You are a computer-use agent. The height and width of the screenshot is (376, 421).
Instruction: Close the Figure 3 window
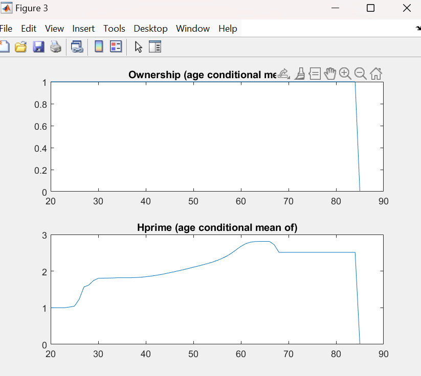407,8
